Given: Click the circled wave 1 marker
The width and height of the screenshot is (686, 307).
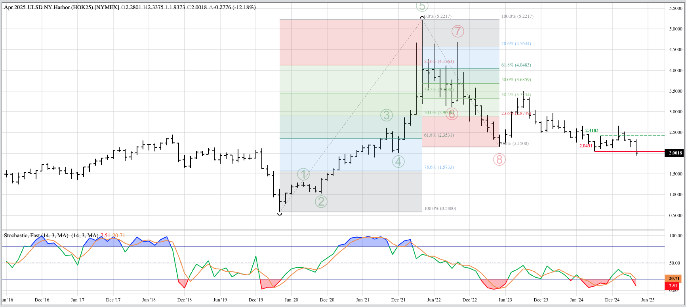Looking at the screenshot, I should click(303, 174).
